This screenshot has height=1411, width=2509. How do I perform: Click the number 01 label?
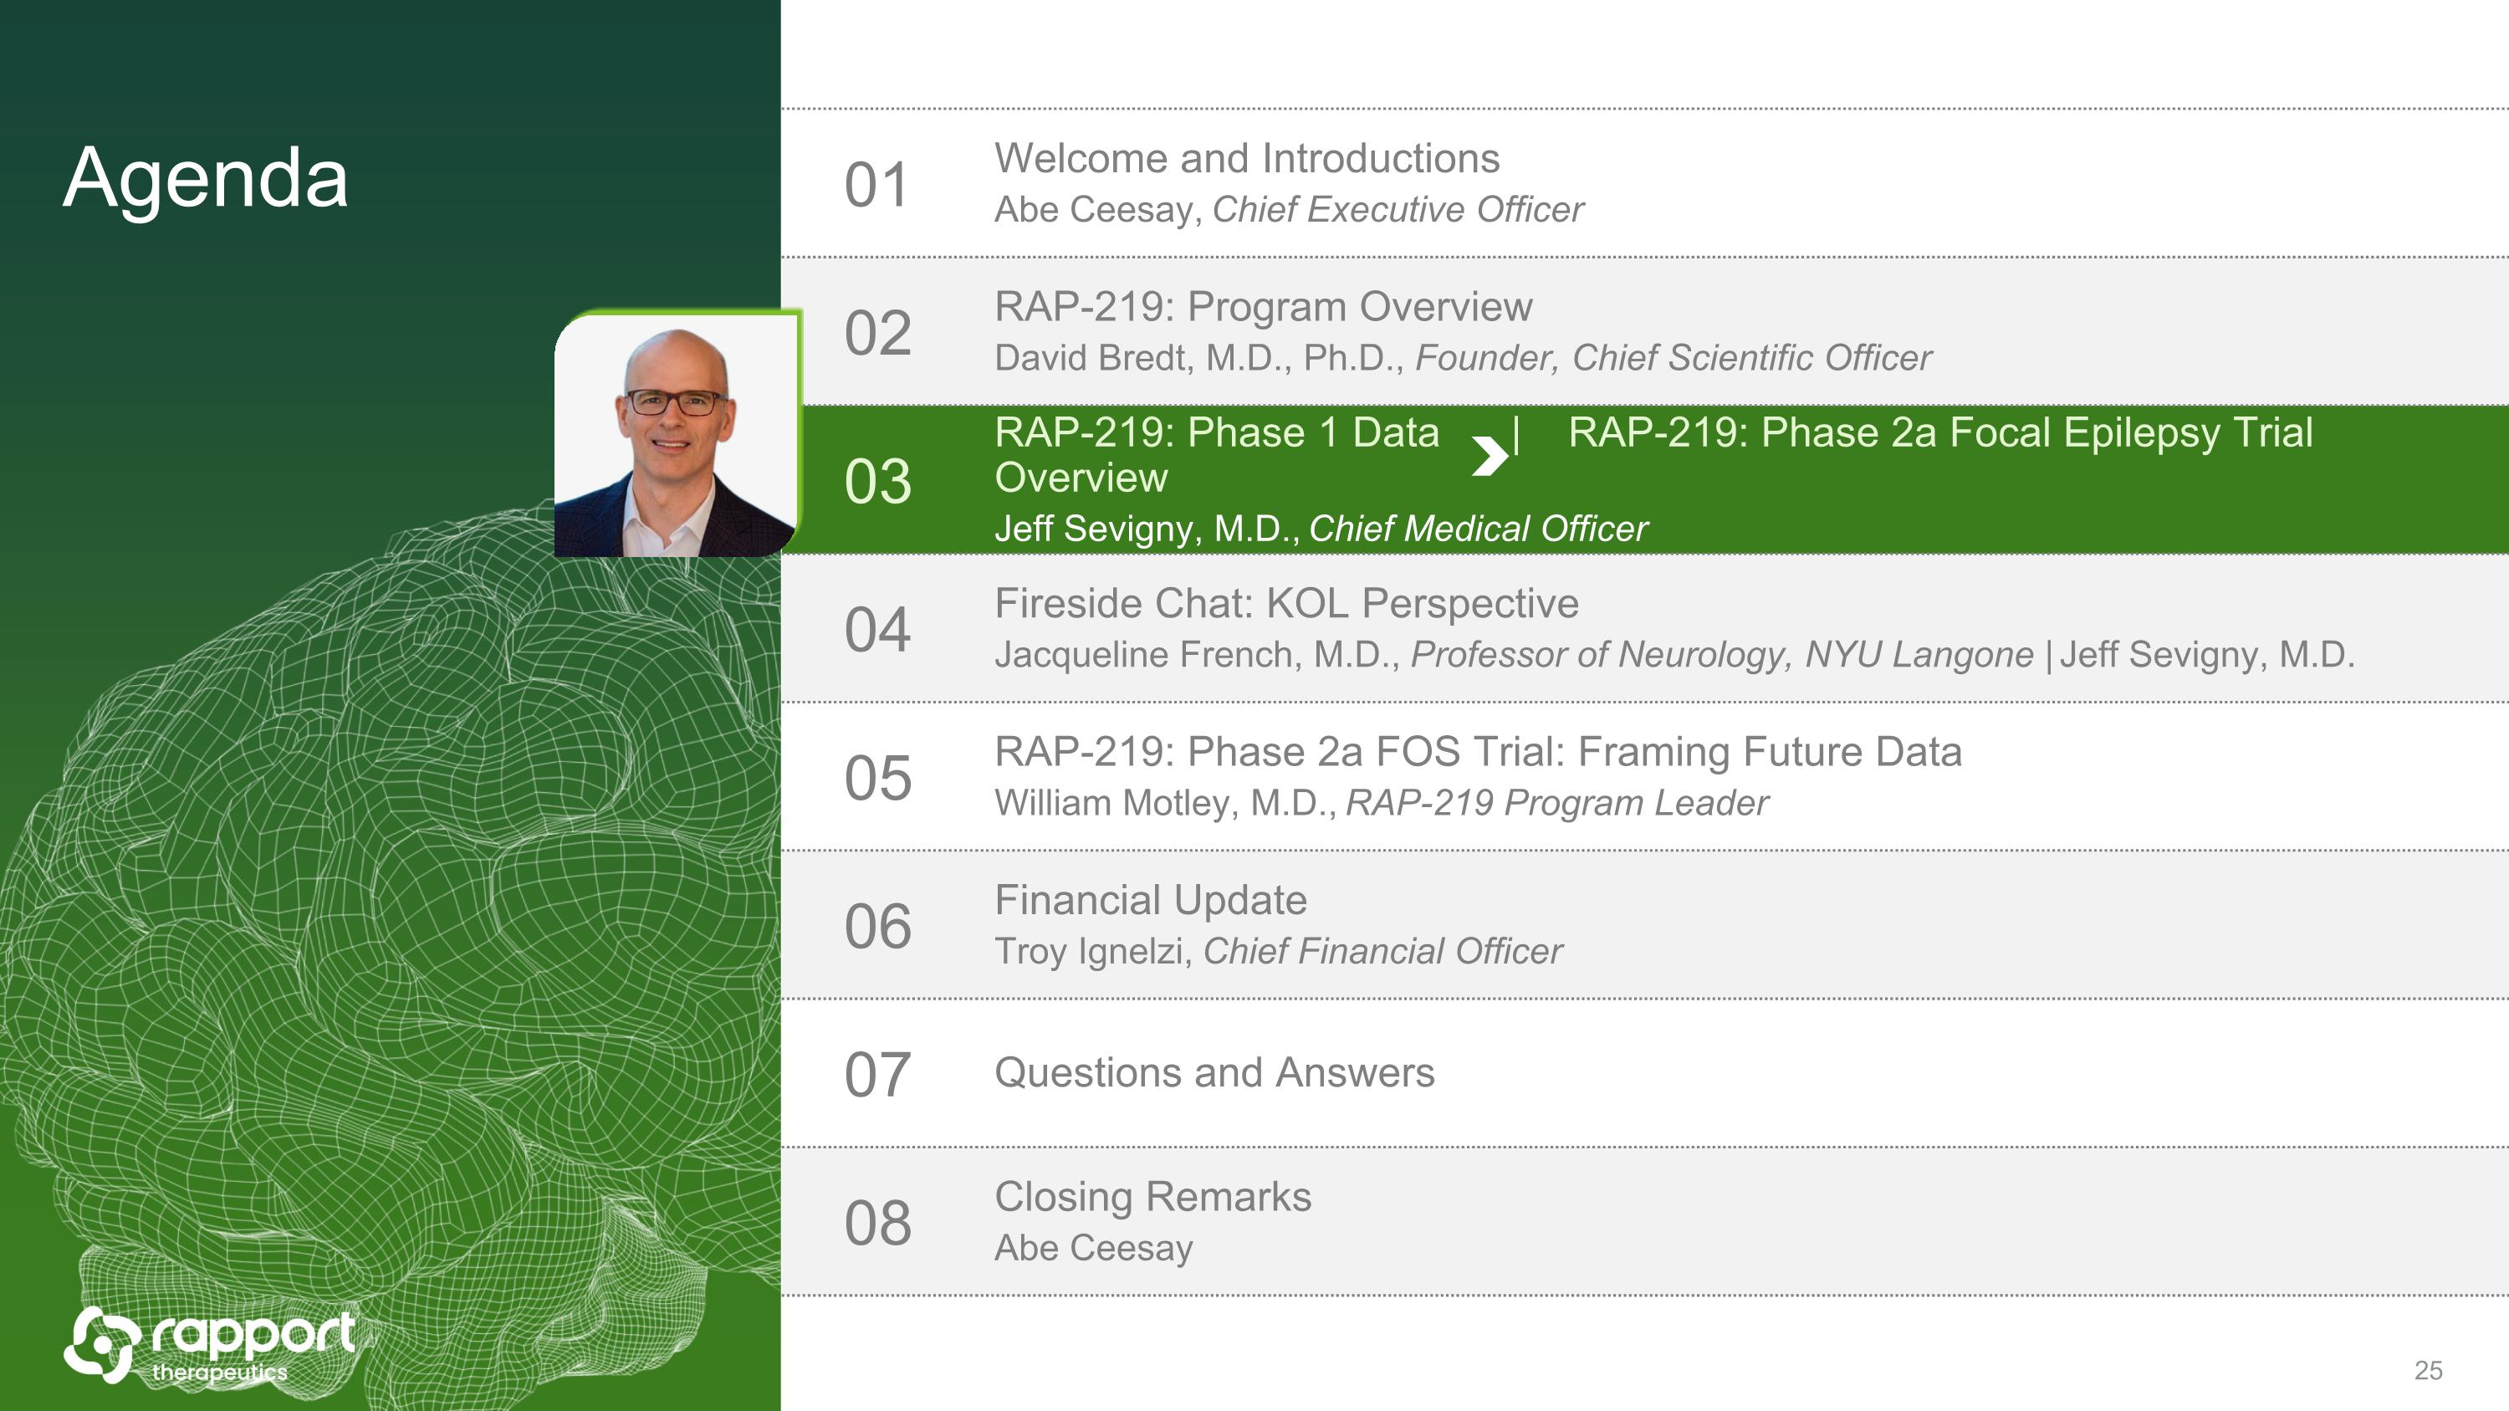[x=876, y=185]
